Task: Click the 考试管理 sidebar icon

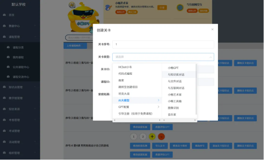Action: click(4, 131)
